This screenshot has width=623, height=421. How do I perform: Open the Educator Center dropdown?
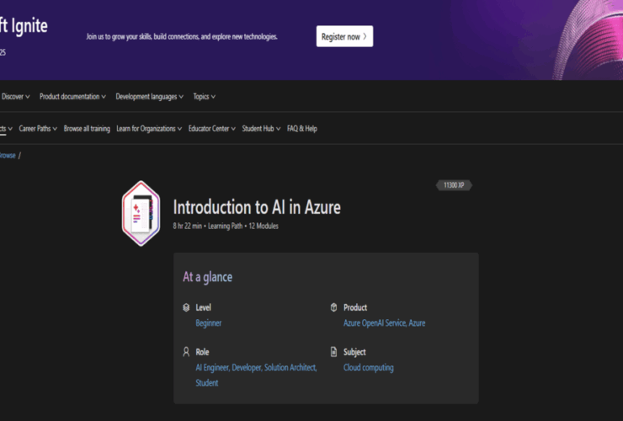click(212, 129)
